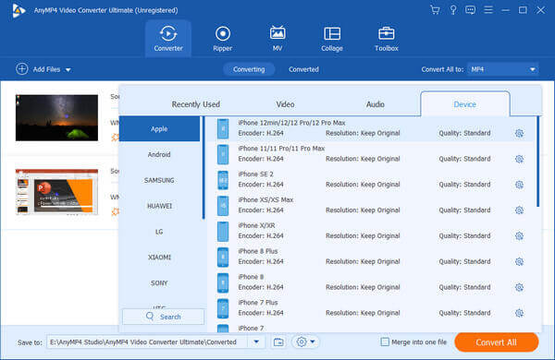555x360 pixels.
Task: Expand the Add Files dropdown arrow
Action: click(68, 70)
